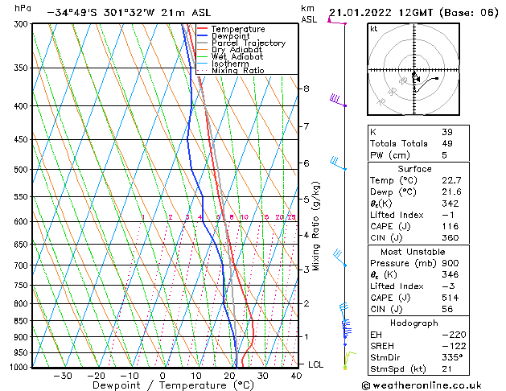
Task: Click the wind barb at 500 hPa
Action: (x=338, y=163)
